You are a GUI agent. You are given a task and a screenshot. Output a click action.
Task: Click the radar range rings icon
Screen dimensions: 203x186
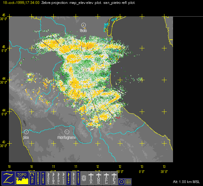point(84,178)
